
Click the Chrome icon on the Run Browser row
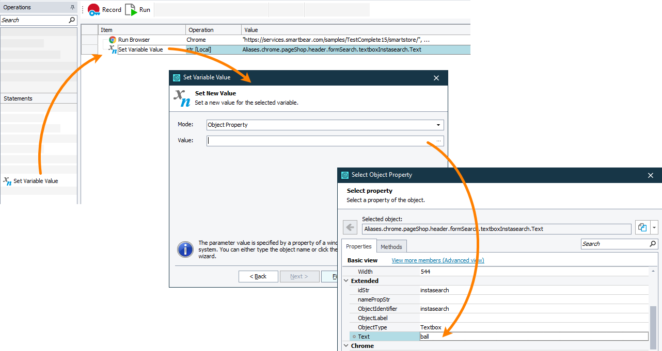coord(113,40)
